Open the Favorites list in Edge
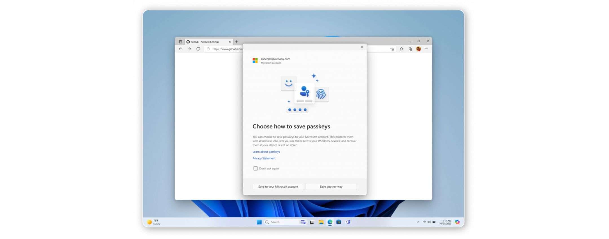 [x=401, y=49]
